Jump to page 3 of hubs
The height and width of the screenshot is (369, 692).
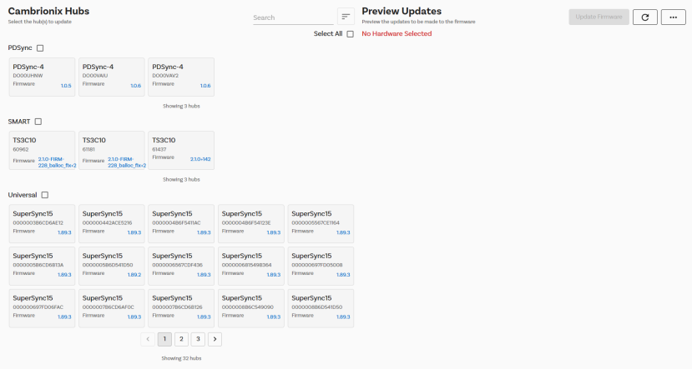coord(198,339)
